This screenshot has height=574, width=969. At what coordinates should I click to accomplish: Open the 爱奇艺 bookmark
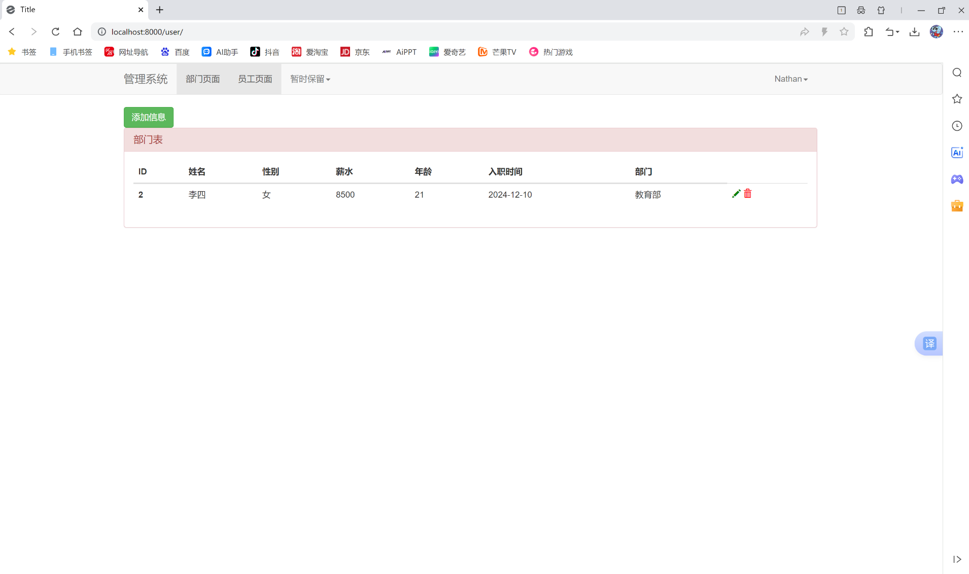pyautogui.click(x=447, y=52)
